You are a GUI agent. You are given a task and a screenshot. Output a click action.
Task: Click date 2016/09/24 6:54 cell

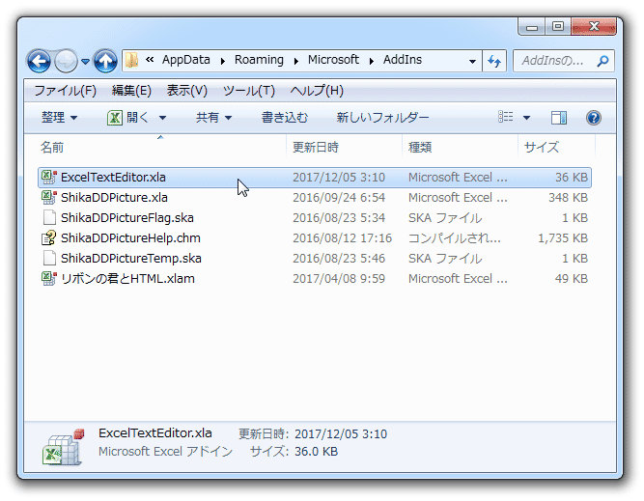click(x=339, y=198)
